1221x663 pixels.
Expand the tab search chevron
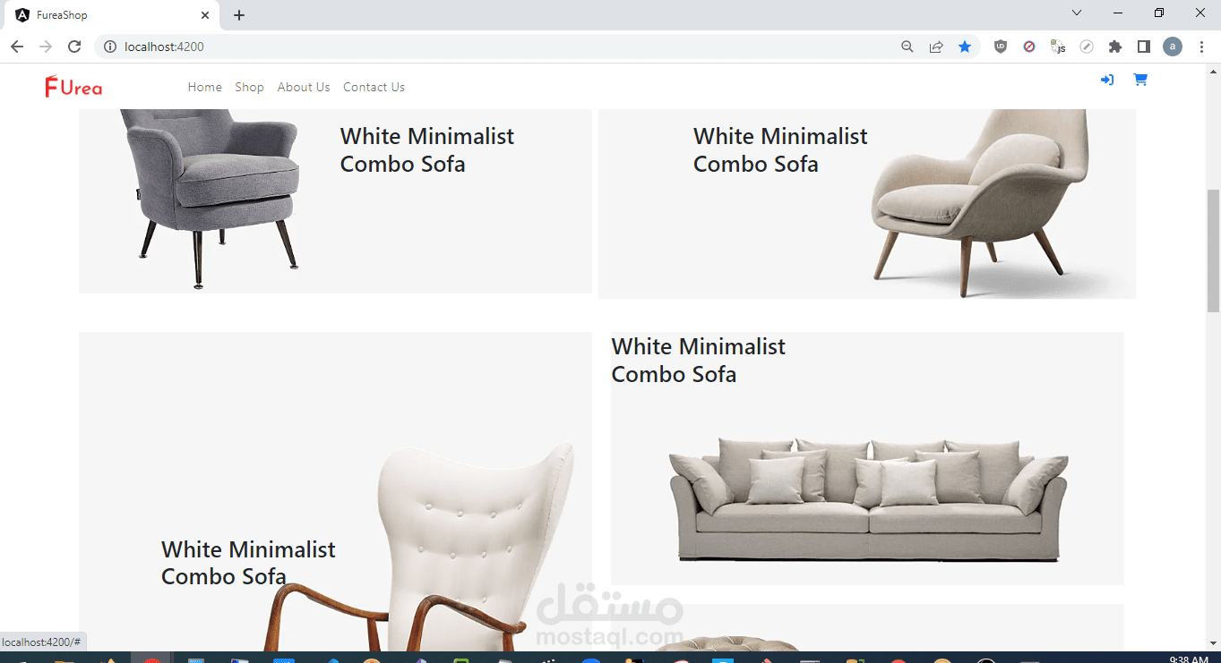tap(1077, 13)
